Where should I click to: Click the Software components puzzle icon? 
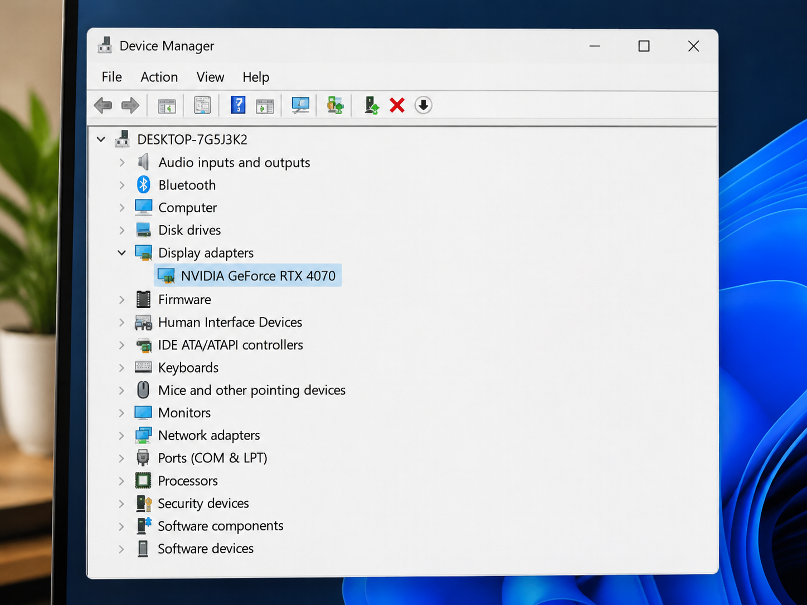[144, 525]
